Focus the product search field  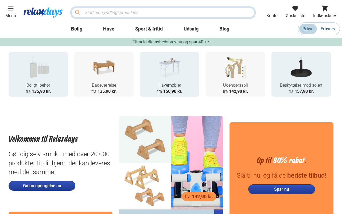pos(168,13)
